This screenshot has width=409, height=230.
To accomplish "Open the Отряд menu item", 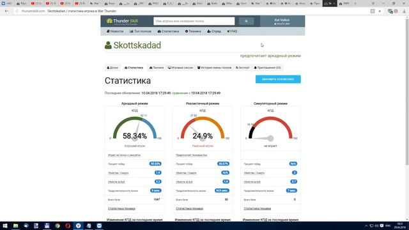I will click(214, 31).
